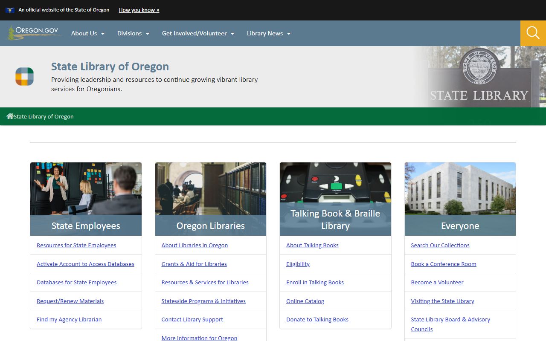
Task: Open Find my Agency Librarian
Action: click(69, 319)
